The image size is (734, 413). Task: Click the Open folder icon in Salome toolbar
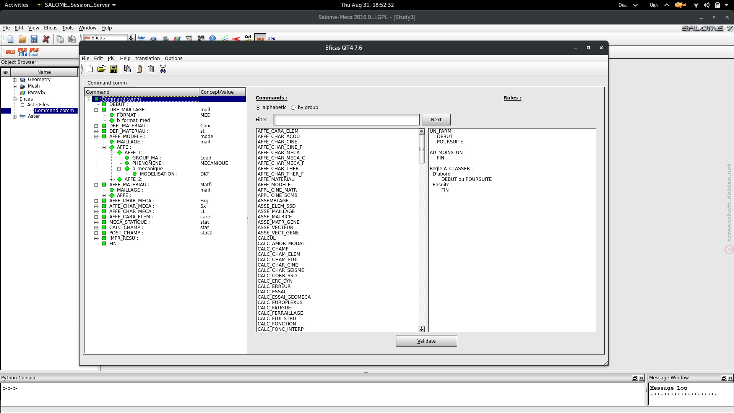coord(22,39)
